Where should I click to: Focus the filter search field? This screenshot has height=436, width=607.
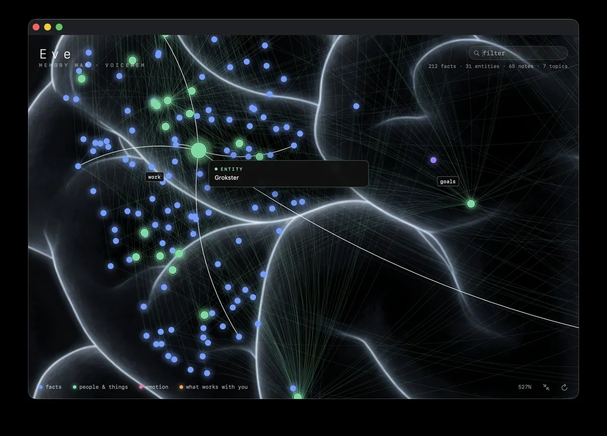click(x=518, y=53)
